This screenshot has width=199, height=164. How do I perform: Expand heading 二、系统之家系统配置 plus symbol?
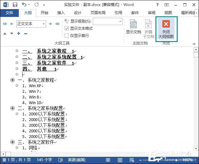13,108
